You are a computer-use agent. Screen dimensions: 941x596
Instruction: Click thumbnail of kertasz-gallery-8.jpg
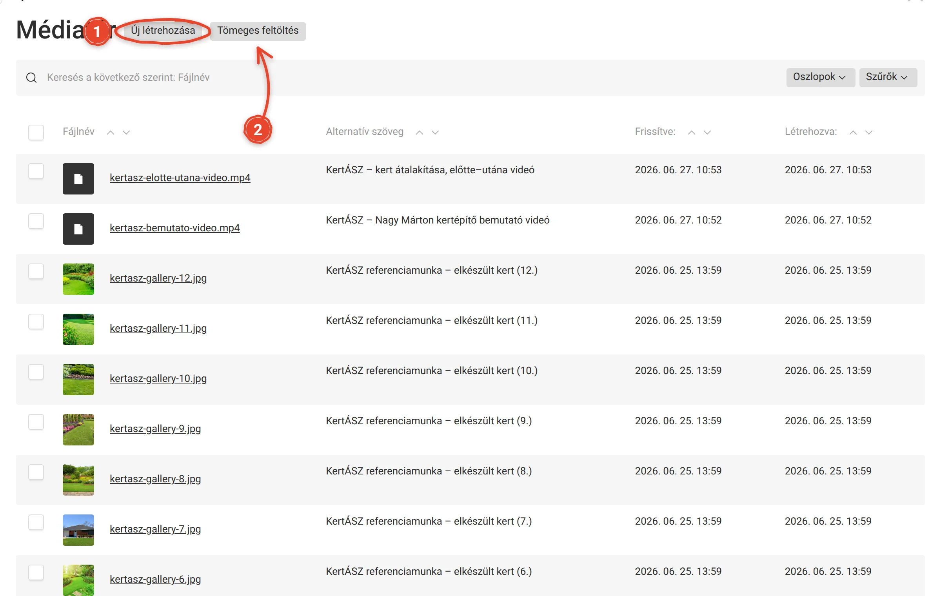[x=78, y=480]
